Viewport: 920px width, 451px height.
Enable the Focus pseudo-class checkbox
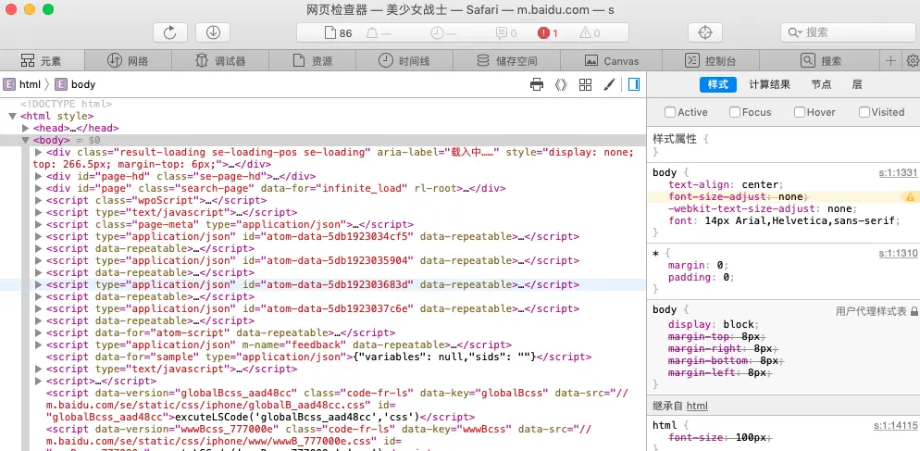735,112
